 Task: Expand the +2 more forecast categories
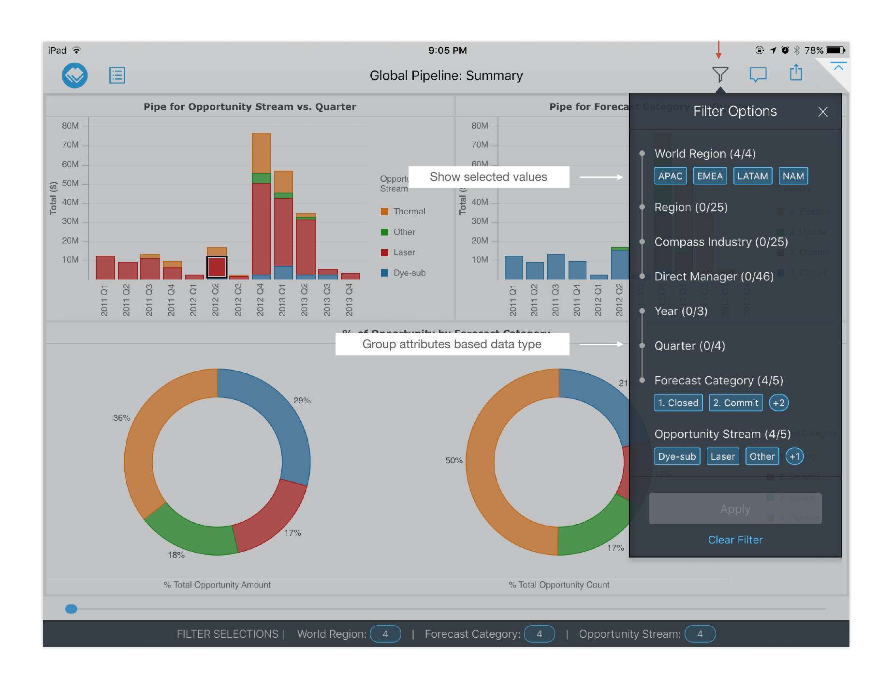(778, 403)
